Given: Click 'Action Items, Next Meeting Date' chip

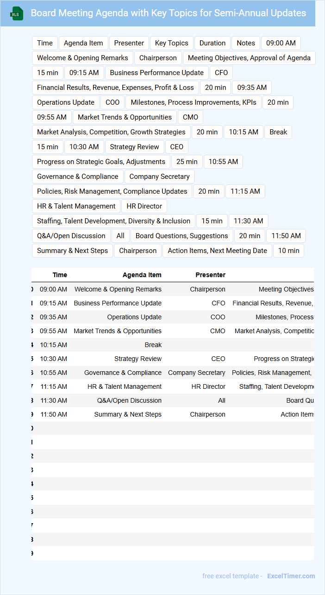Looking at the screenshot, I should 218,251.
